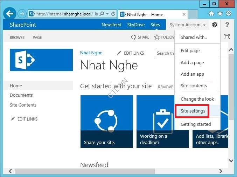Select Site settings from the menu
This screenshot has width=237, height=177.
[x=197, y=111]
